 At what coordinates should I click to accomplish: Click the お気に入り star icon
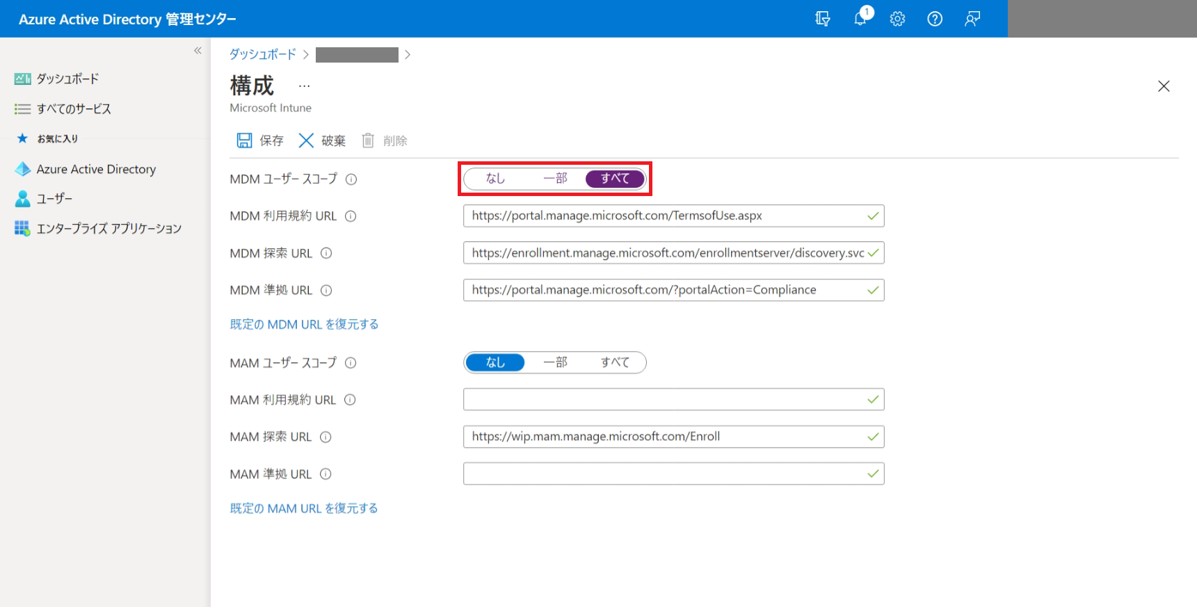point(22,138)
